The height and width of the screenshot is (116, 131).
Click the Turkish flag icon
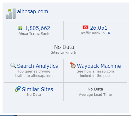[86, 27]
